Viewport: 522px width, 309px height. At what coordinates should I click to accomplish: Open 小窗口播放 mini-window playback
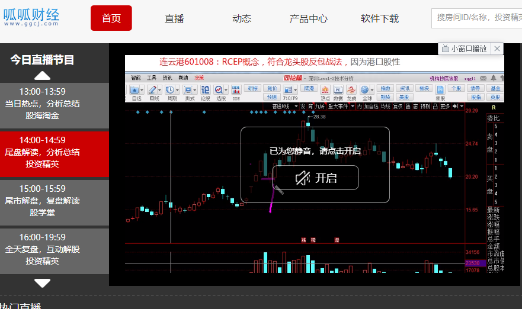[x=464, y=49]
